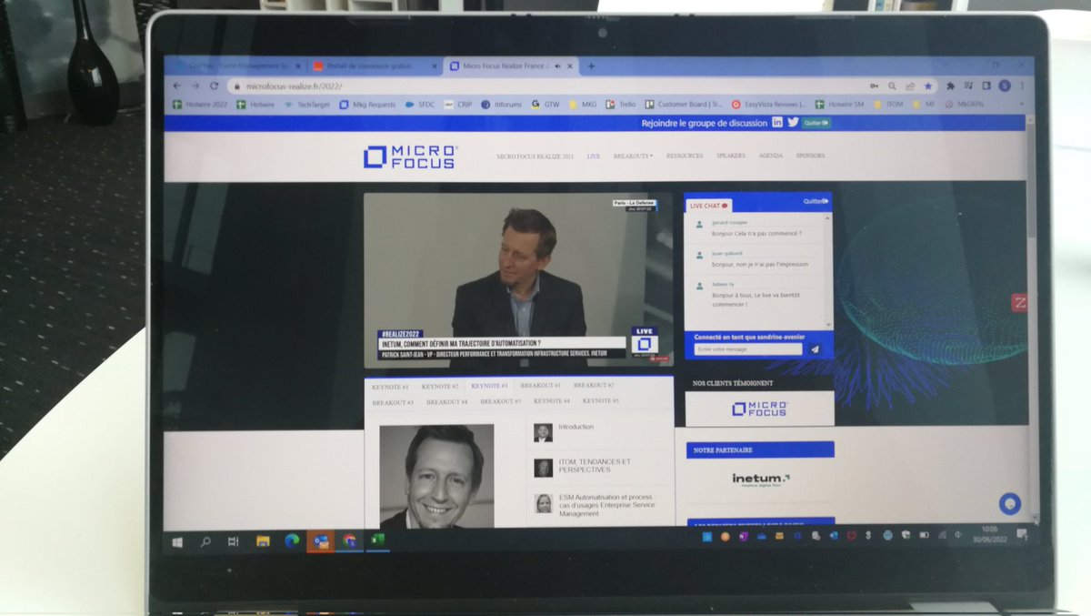This screenshot has height=616, width=1091.
Task: Open the Introduction session link
Action: [576, 427]
